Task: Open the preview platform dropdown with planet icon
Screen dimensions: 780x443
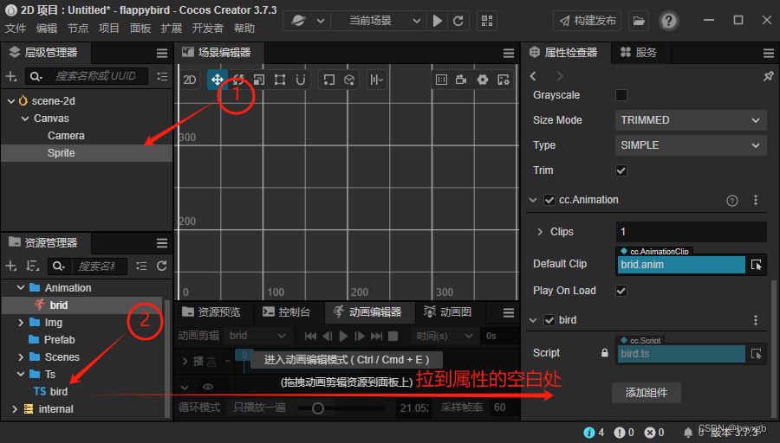Action: coord(307,21)
